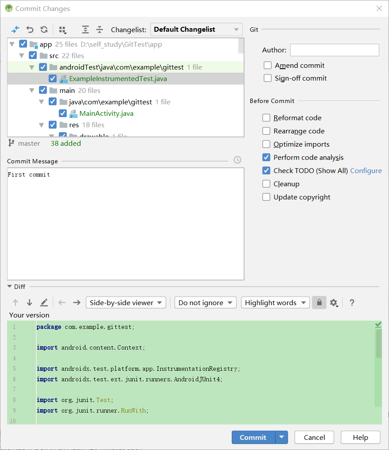Click compare previous file left arrow
The image size is (389, 450).
coord(62,302)
